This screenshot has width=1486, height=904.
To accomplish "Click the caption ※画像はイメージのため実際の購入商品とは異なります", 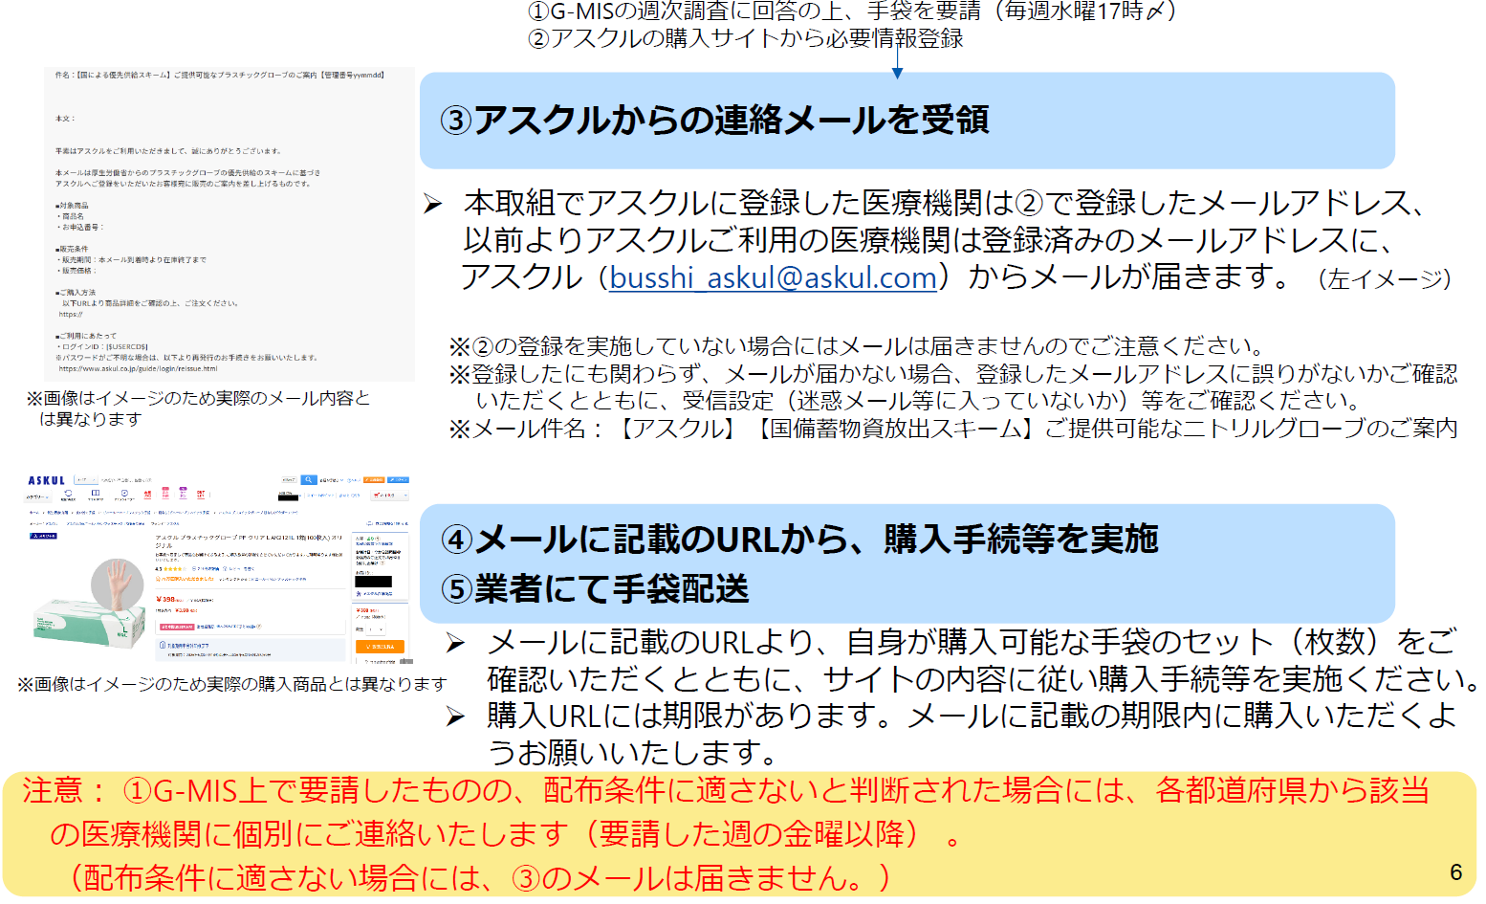I will click(232, 684).
